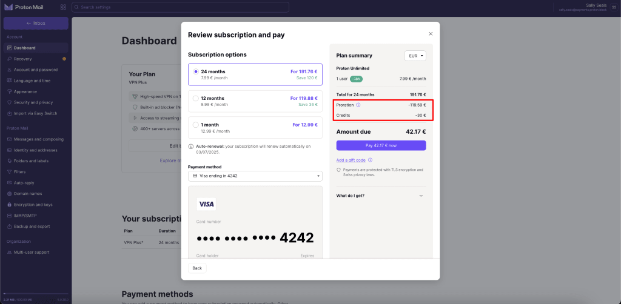
Task: Return to Inbox using the button
Action: [x=36, y=24]
